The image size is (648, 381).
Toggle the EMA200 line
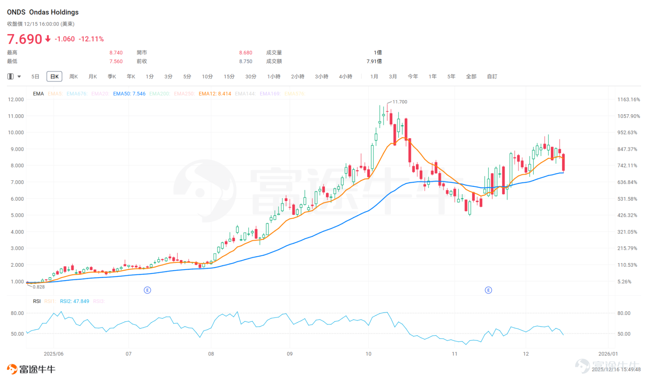(x=160, y=94)
